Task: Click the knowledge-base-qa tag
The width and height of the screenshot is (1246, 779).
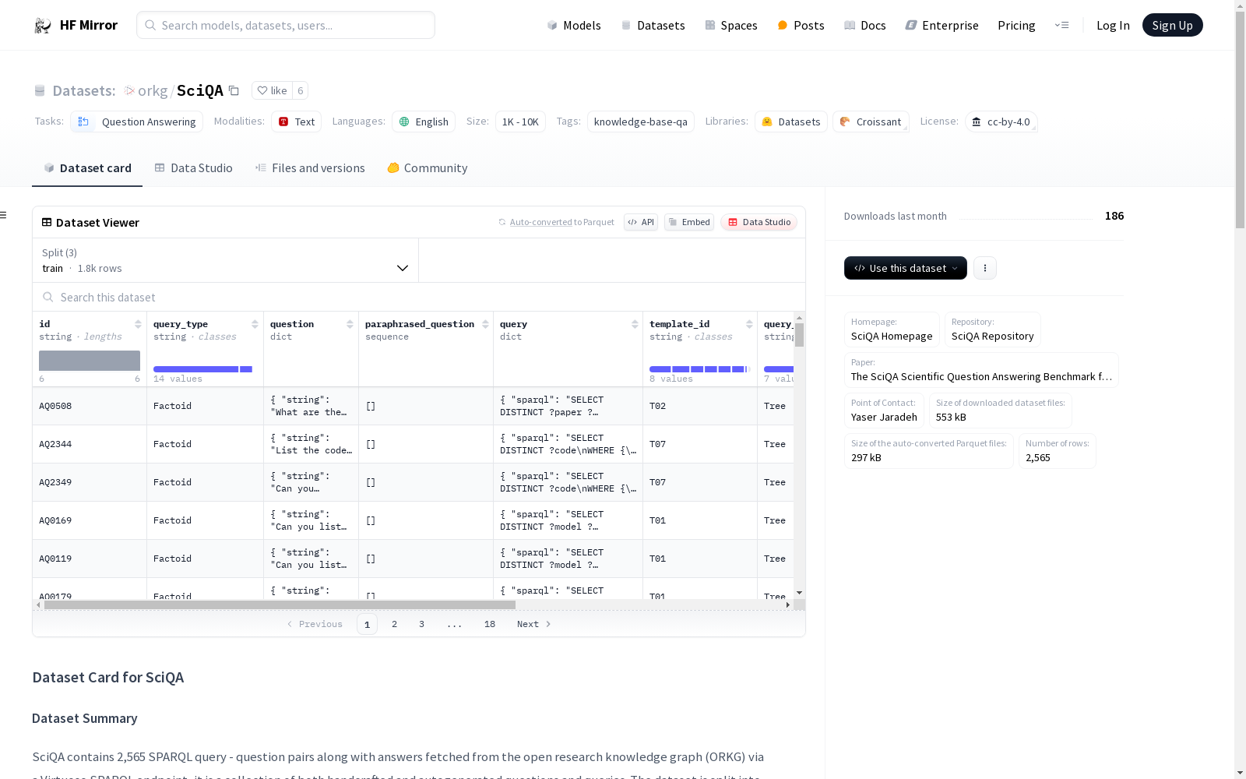Action: tap(641, 122)
